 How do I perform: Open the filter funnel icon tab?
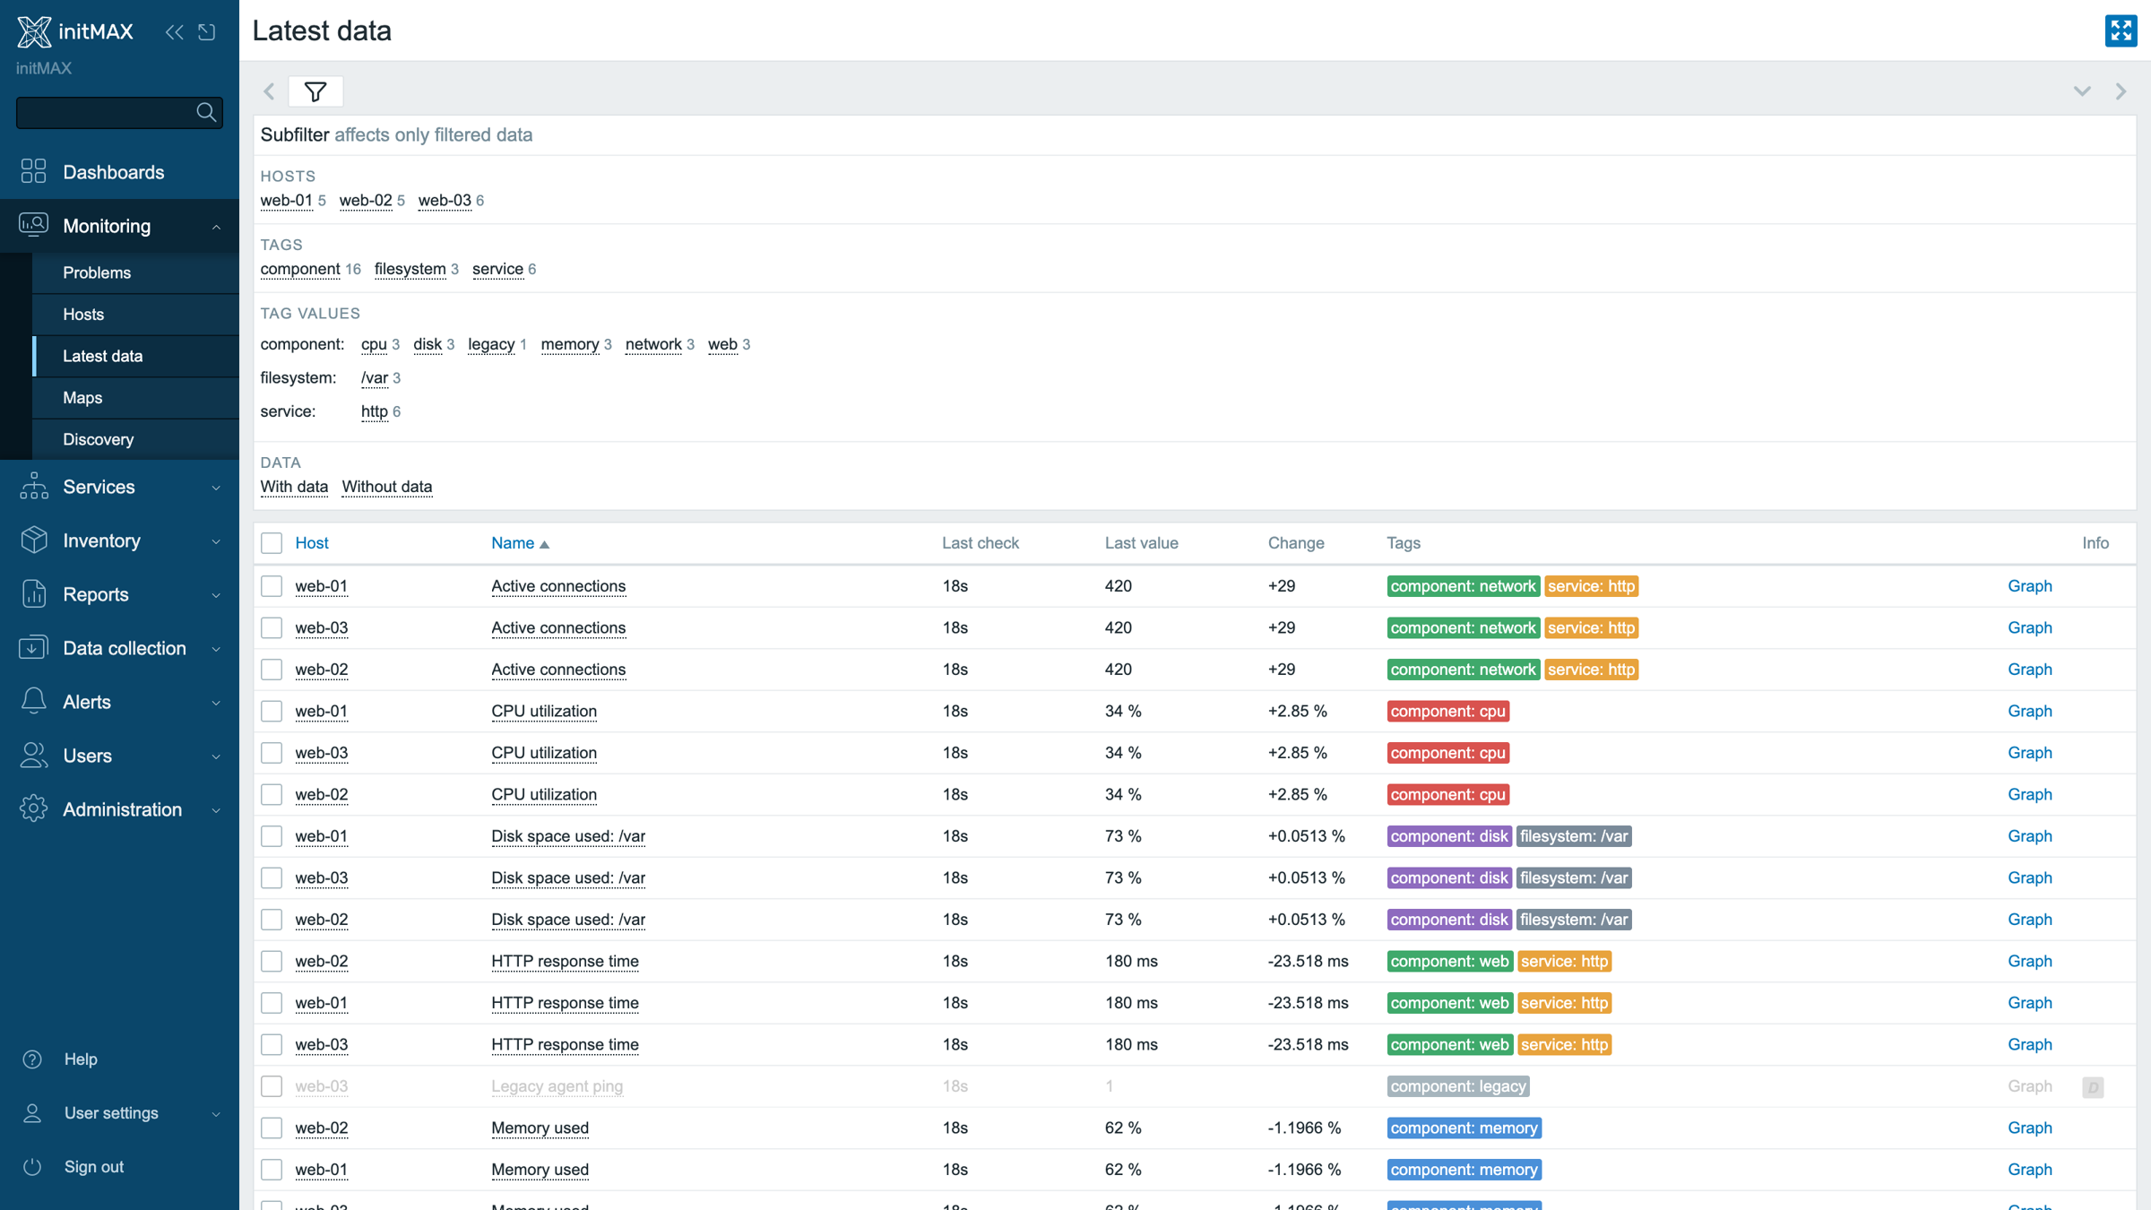(x=315, y=91)
